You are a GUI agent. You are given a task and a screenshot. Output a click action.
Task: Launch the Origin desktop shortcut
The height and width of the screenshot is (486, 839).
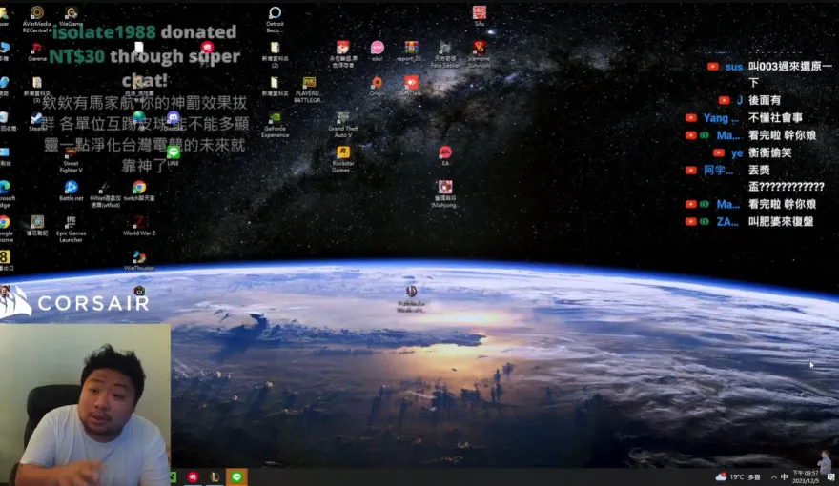point(377,84)
